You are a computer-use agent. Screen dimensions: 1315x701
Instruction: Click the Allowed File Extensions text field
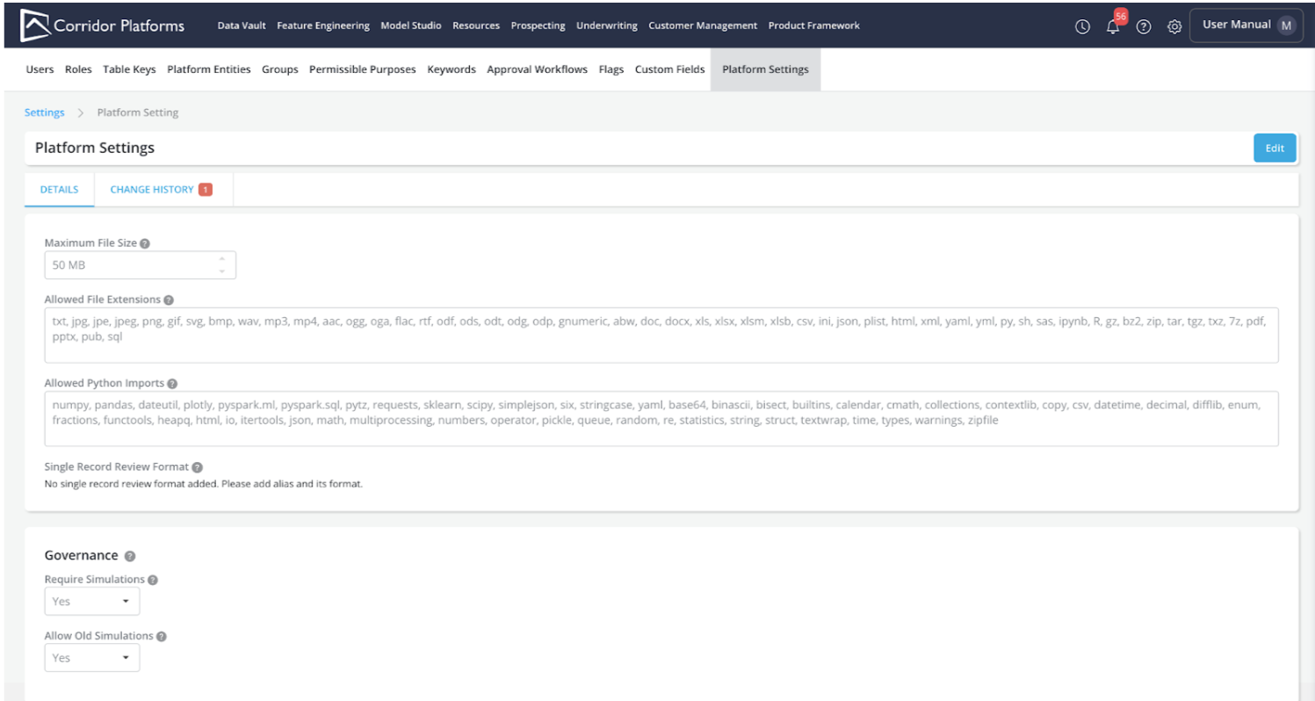[661, 335]
